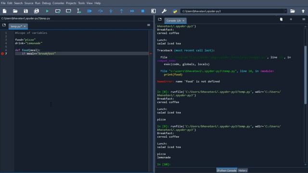Open the console tab browse icon

(160, 19)
